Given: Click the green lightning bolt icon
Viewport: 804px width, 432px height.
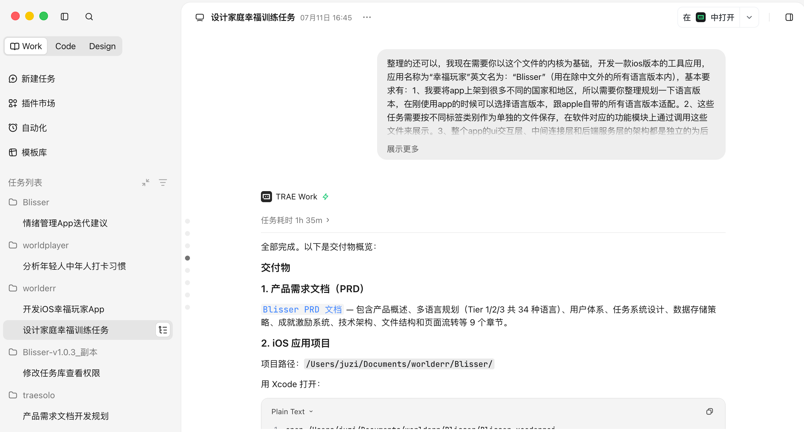Looking at the screenshot, I should point(325,197).
